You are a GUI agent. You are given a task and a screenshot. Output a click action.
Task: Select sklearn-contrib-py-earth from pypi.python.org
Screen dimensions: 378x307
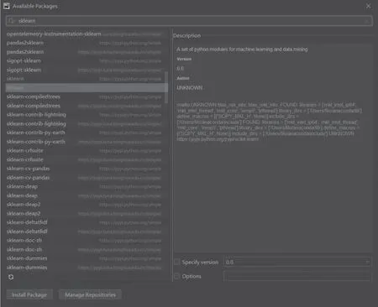87,133
